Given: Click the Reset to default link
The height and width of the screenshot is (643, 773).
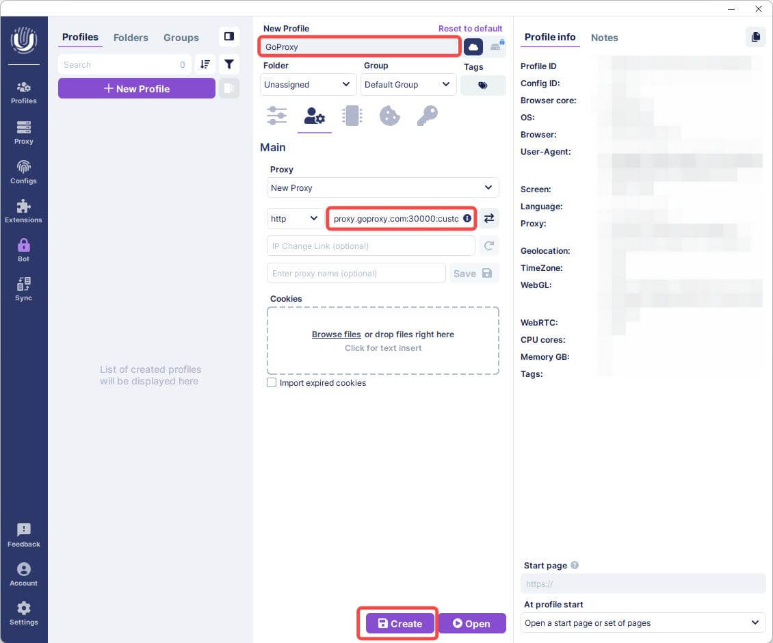Looking at the screenshot, I should [470, 28].
